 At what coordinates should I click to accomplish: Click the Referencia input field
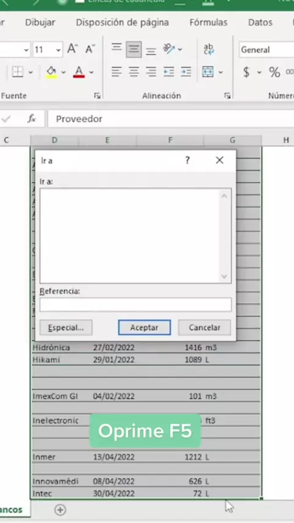tap(135, 304)
